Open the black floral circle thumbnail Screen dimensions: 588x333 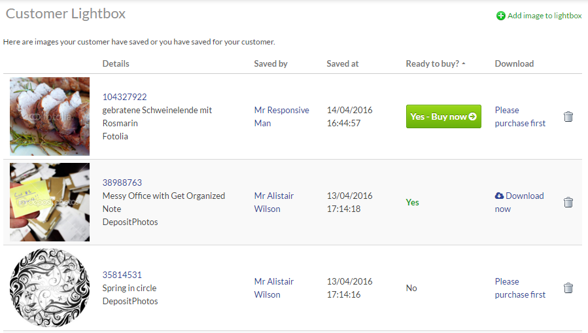(50, 288)
